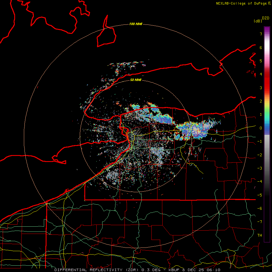Click the 0 dB value on color scale
Image resolution: width=272 pixels, height=272 pixels.
pos(261,128)
